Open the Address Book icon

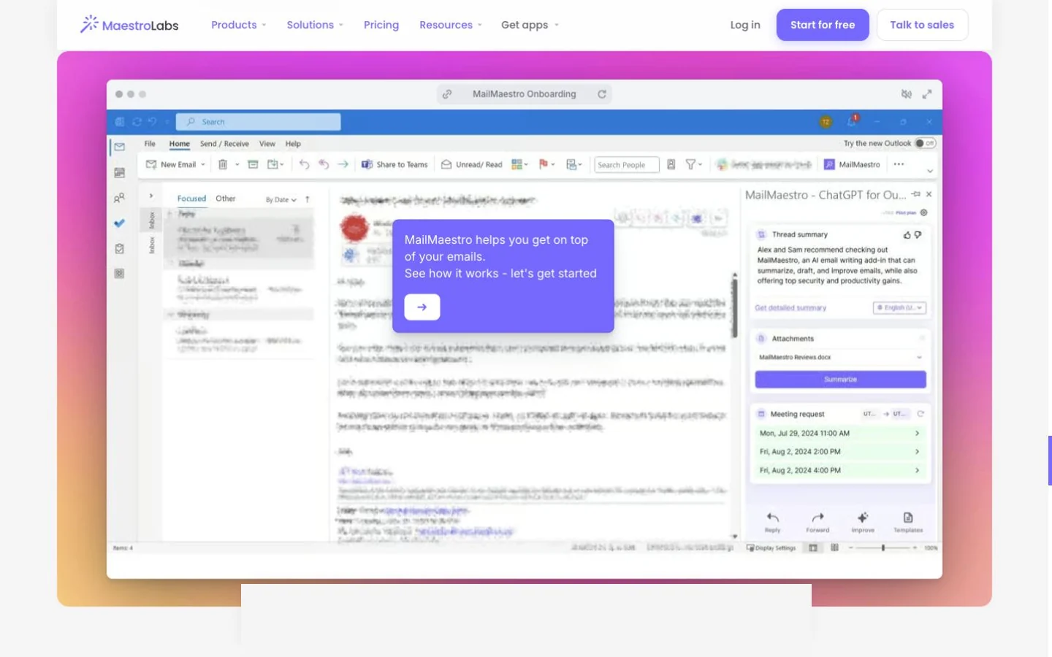671,165
